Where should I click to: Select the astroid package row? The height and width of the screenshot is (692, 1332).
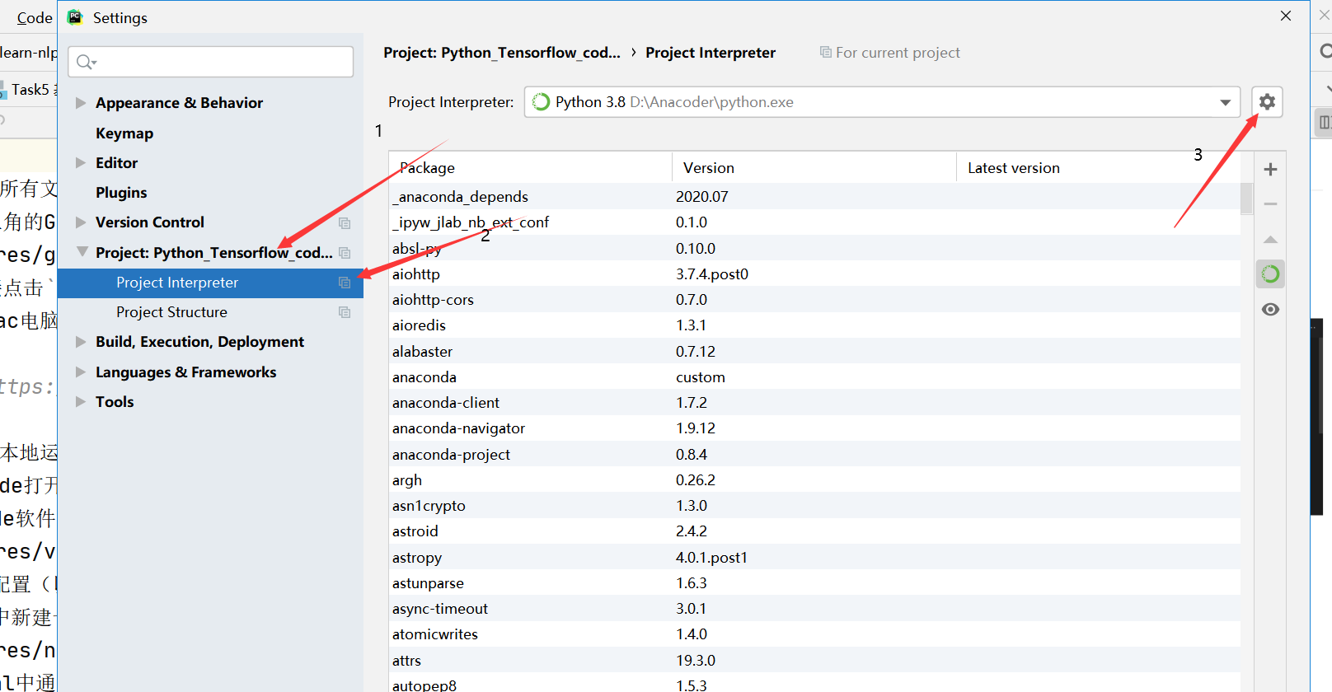pos(814,531)
